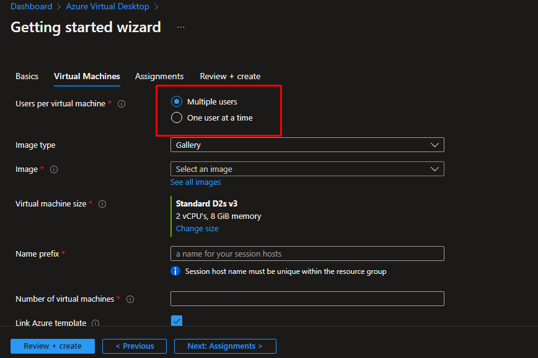Click the Previous button
Viewport: 538px width, 358px height.
pos(134,346)
